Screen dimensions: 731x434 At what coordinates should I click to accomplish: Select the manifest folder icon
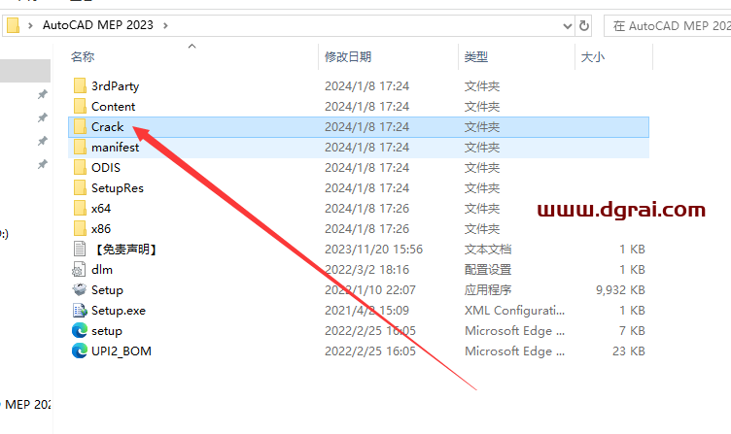pyautogui.click(x=80, y=148)
